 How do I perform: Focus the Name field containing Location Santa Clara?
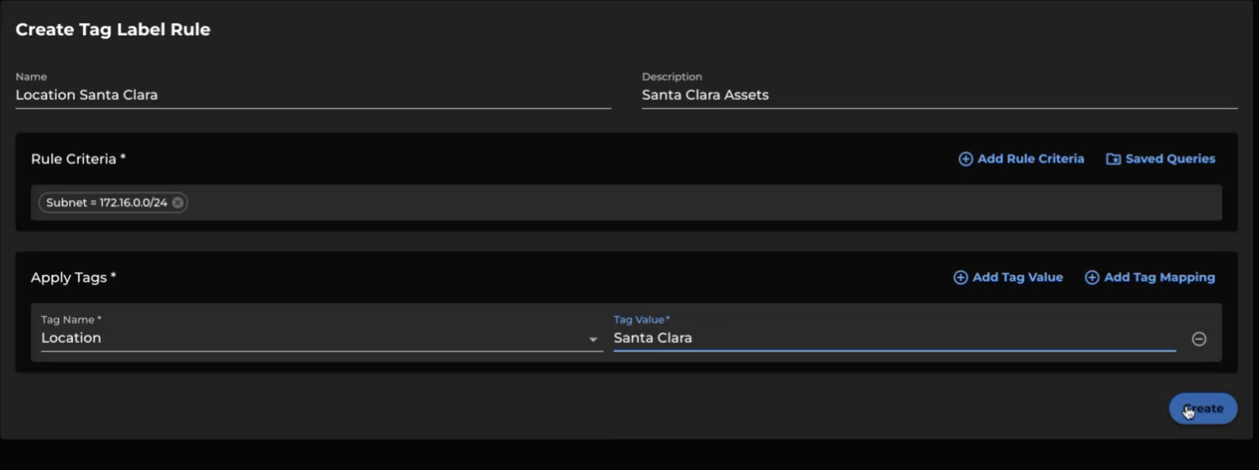[x=313, y=95]
